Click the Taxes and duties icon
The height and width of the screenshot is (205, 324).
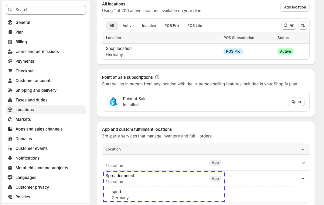tap(10, 100)
